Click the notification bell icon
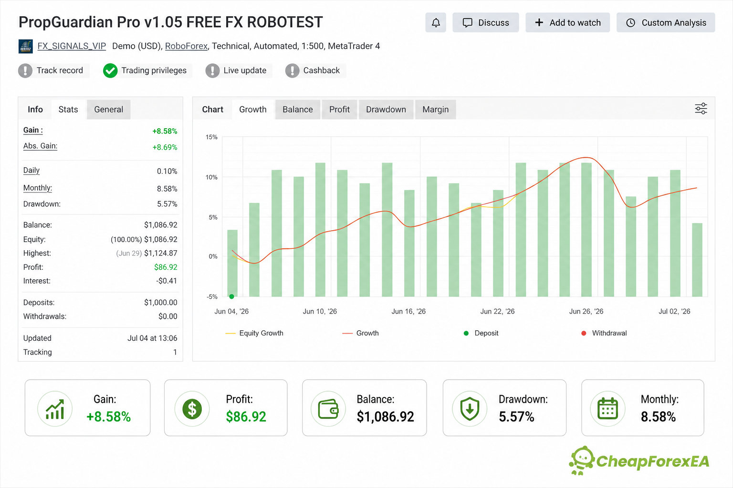The height and width of the screenshot is (488, 733). point(436,22)
